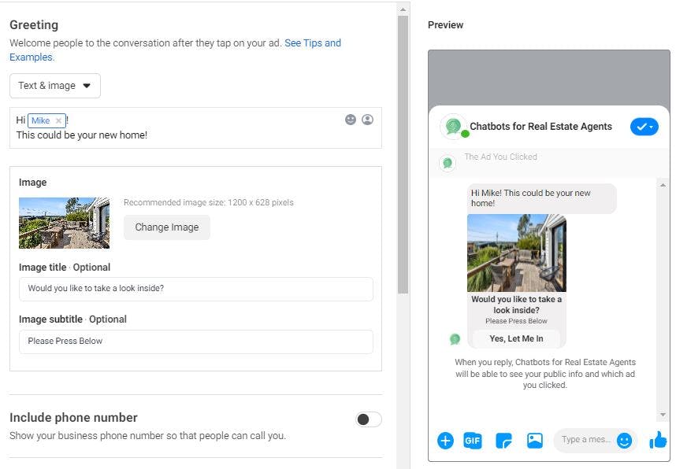Click the preview scrollbar down arrow
This screenshot has width=676, height=469.
pos(663,415)
